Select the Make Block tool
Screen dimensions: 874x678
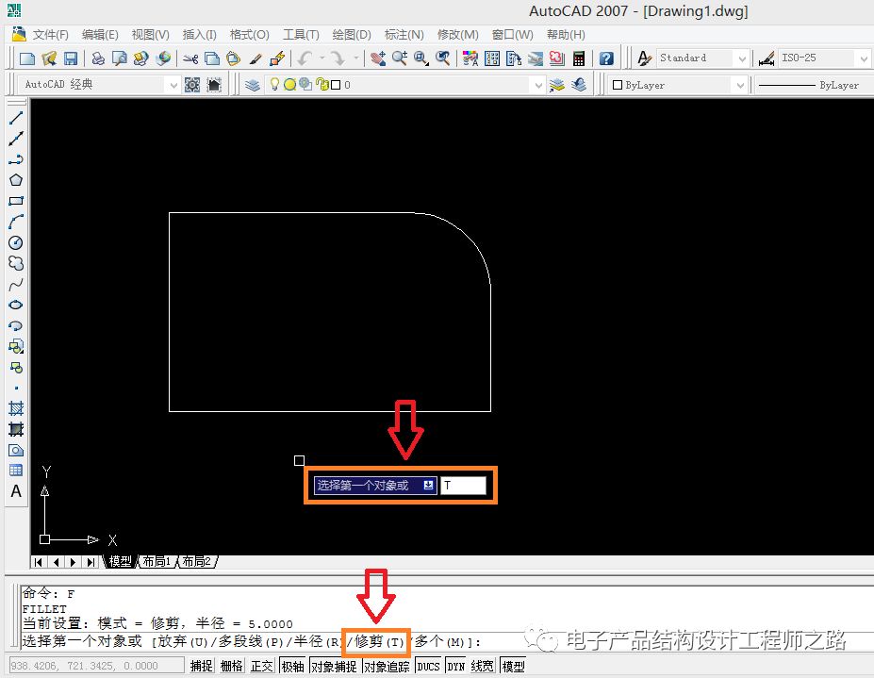tap(16, 368)
